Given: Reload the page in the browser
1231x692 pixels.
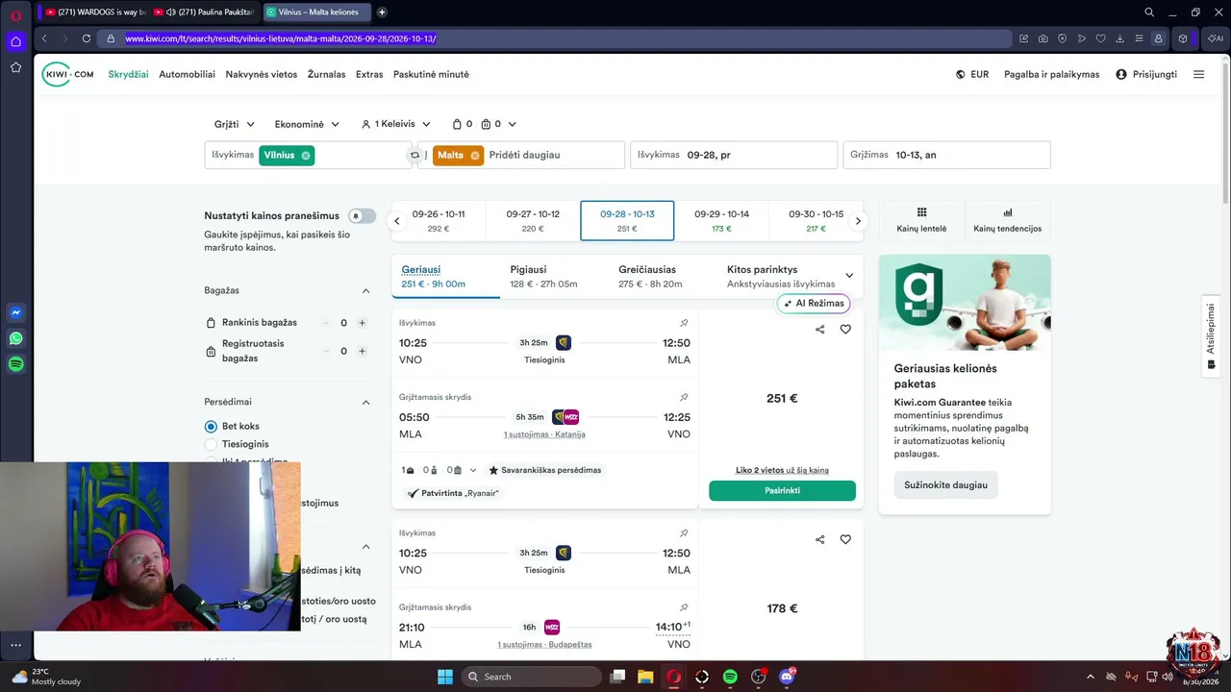Looking at the screenshot, I should [87, 38].
